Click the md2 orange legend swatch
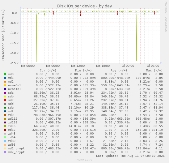The height and width of the screenshot is (163, 169). (x=5, y=82)
